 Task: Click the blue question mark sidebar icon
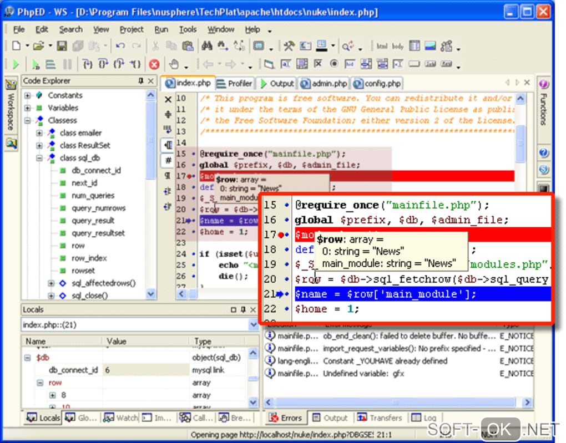click(544, 152)
